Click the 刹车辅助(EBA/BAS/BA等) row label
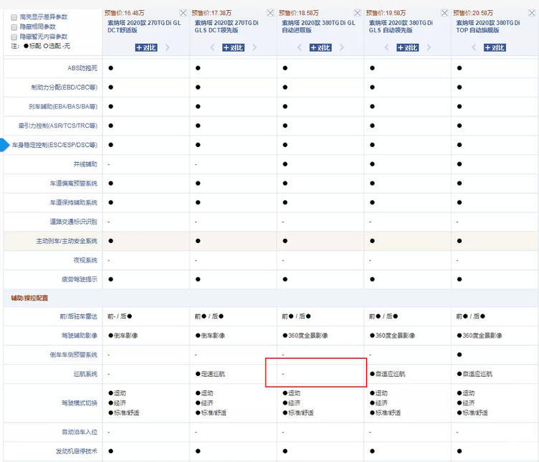 pyautogui.click(x=63, y=107)
